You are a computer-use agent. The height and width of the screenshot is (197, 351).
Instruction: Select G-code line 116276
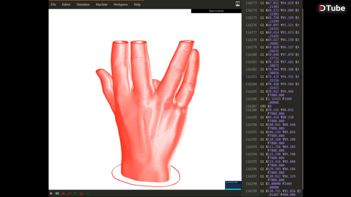(x=273, y=27)
